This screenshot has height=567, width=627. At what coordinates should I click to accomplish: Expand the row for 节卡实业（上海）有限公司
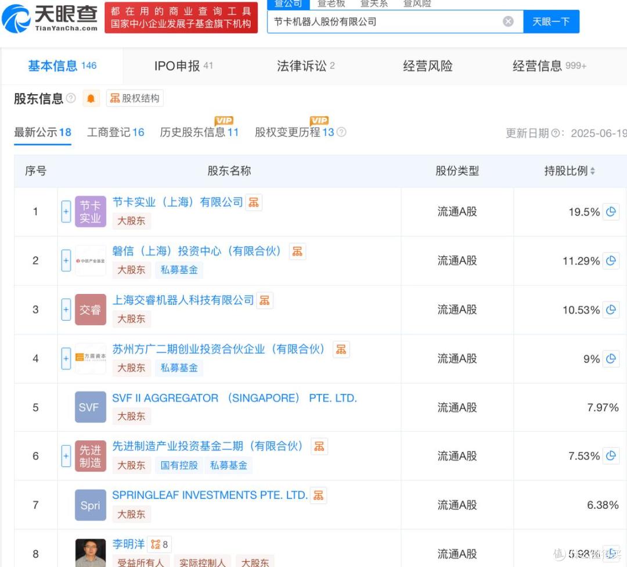point(66,212)
